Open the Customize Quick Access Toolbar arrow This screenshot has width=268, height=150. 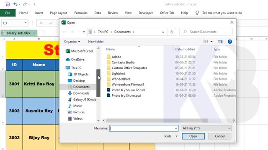(34, 5)
